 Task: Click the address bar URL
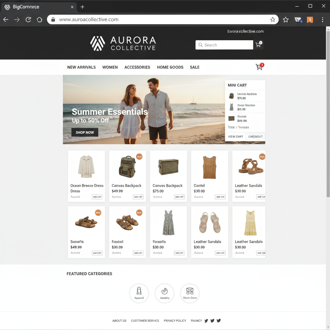tap(89, 20)
